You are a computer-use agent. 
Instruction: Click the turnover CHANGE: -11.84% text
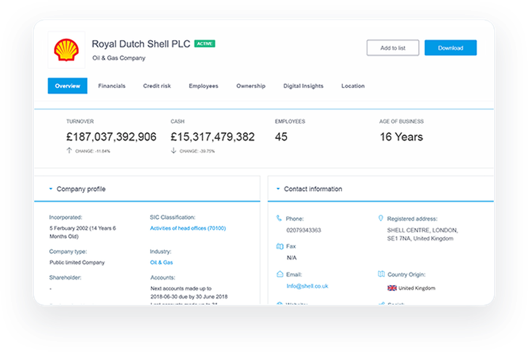(x=92, y=151)
